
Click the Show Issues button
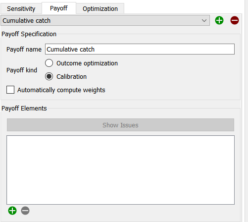click(x=120, y=125)
